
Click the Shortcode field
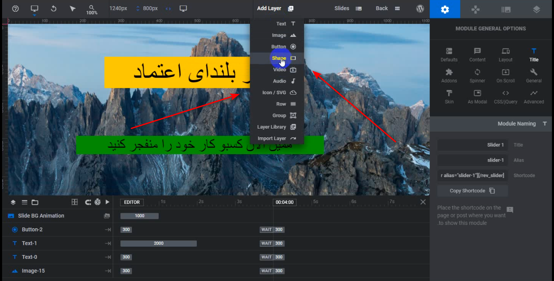tap(473, 175)
